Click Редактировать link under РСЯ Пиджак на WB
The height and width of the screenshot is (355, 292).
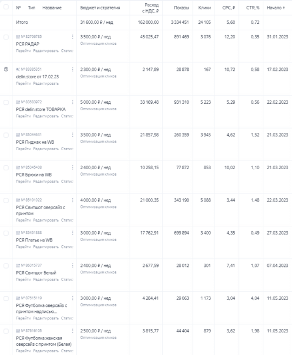pyautogui.click(x=46, y=149)
